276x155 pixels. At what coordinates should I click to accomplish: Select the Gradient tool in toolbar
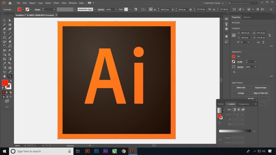[10, 59]
